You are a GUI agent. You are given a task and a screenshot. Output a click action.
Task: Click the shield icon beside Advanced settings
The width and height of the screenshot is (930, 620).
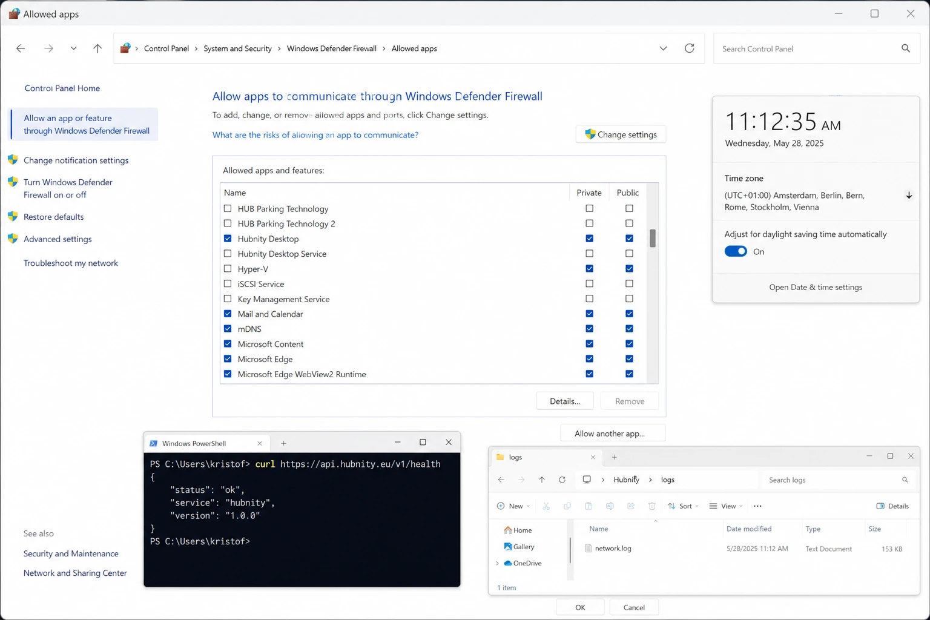(13, 239)
